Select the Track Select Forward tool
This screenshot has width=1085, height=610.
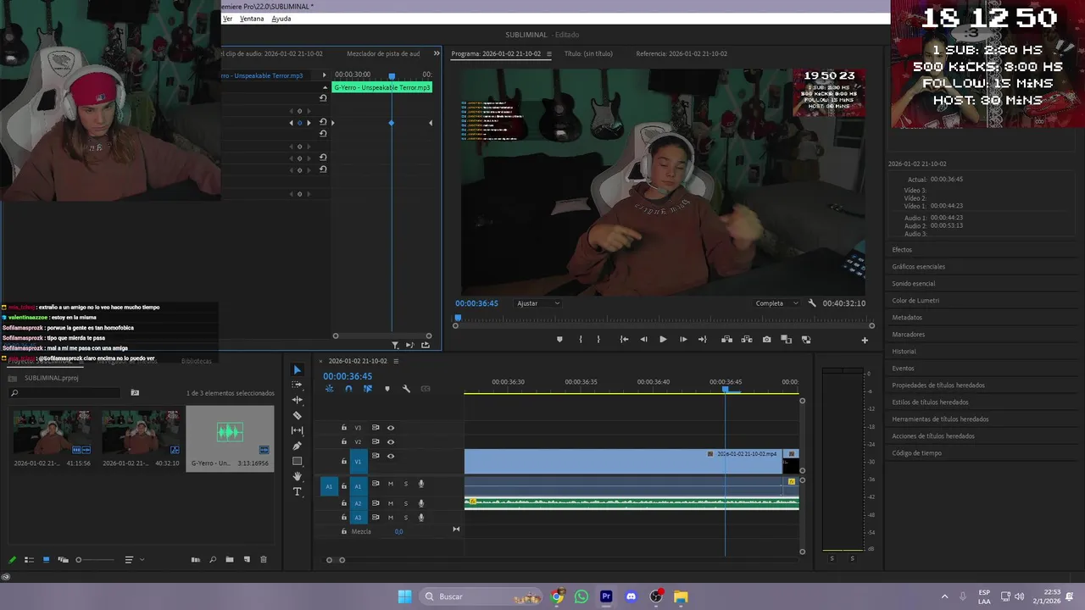pos(297,385)
